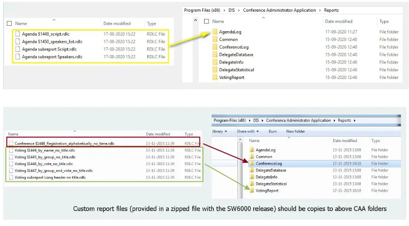
Task: Click the DelegateInfo folder icon in lower Reports window
Action: coord(252,177)
